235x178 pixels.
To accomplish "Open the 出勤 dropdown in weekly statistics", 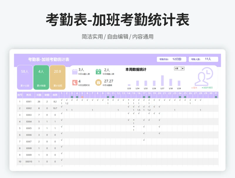I will 179,69.
